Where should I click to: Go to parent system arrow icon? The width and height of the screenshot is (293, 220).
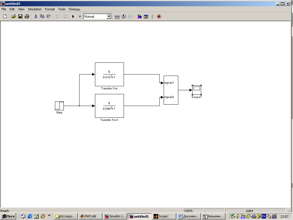click(x=152, y=17)
